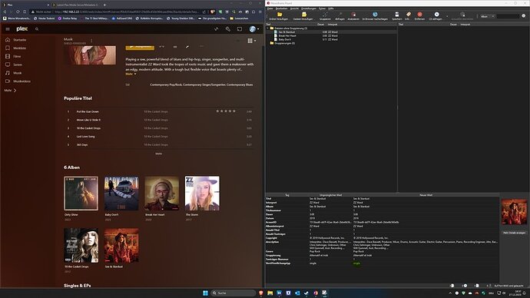The width and height of the screenshot is (530, 298).
Task: Click 'Im Browser nachschlagen' globe icon
Action: coord(375,15)
